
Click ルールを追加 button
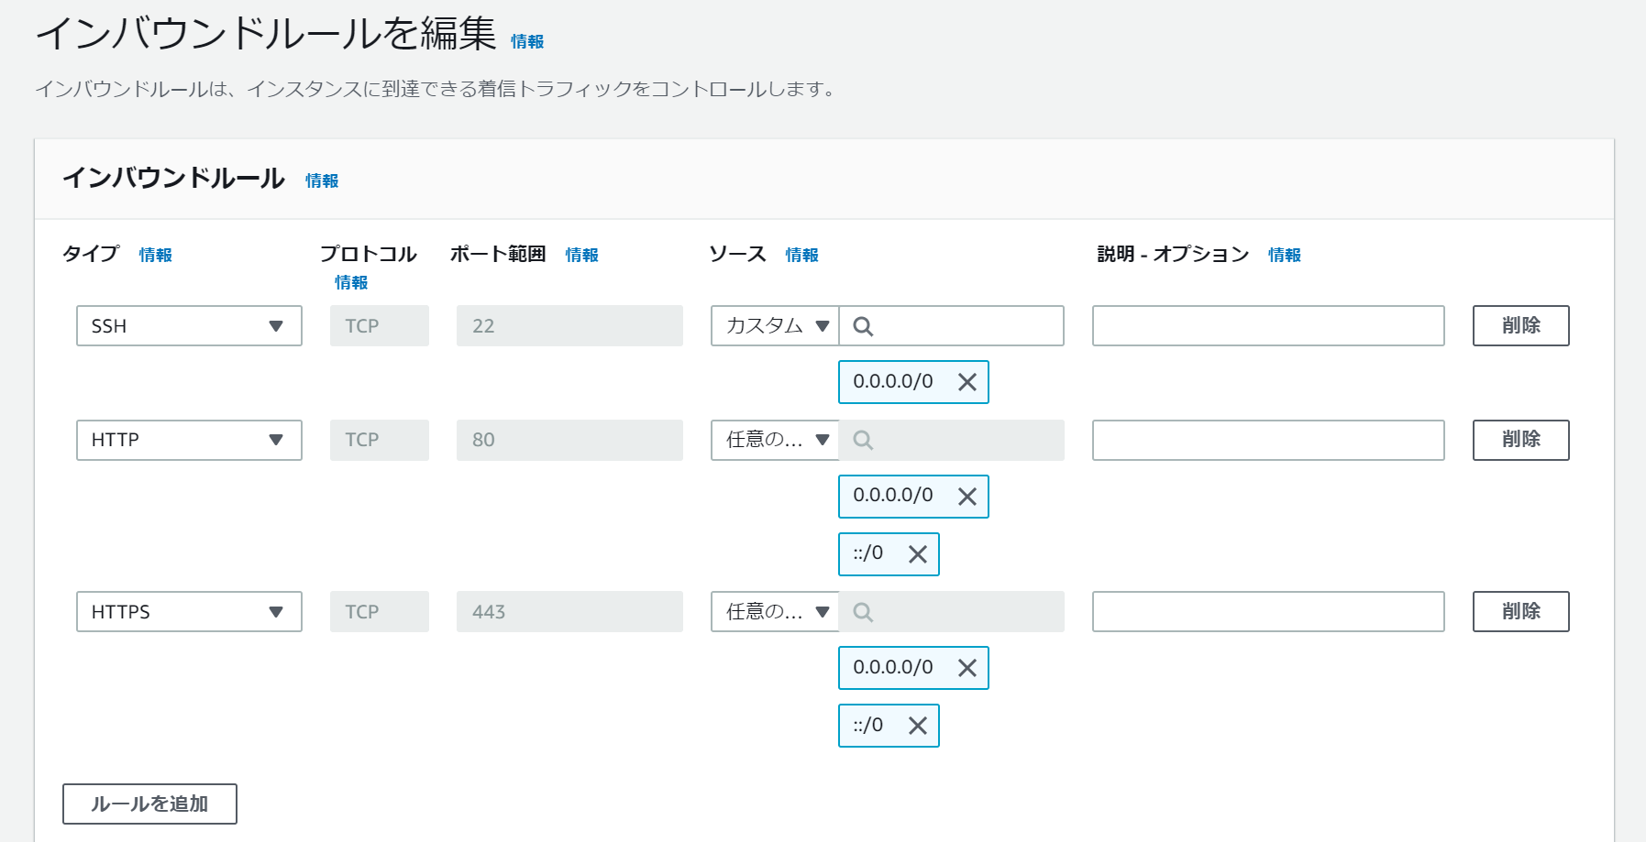pos(149,804)
